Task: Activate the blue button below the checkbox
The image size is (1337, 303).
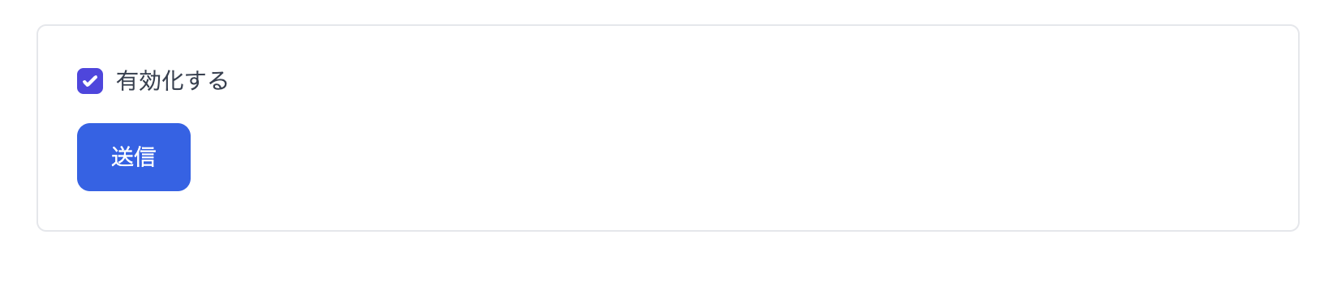Action: 134,157
